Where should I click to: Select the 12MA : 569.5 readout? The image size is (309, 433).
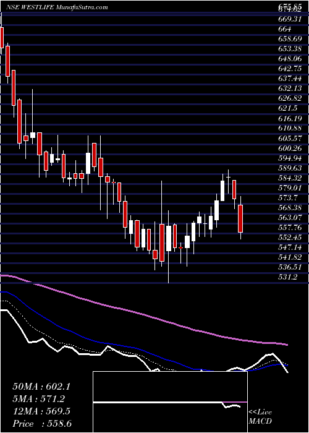pos(41,411)
